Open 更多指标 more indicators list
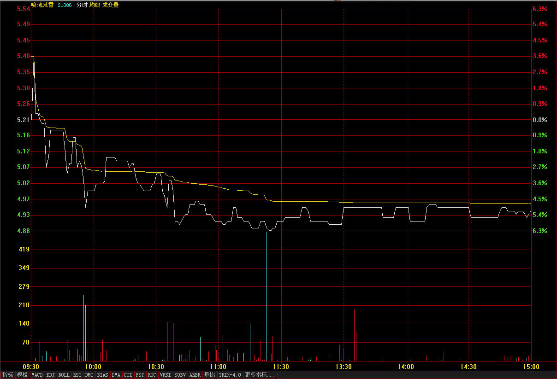The image size is (557, 379). pos(260,375)
